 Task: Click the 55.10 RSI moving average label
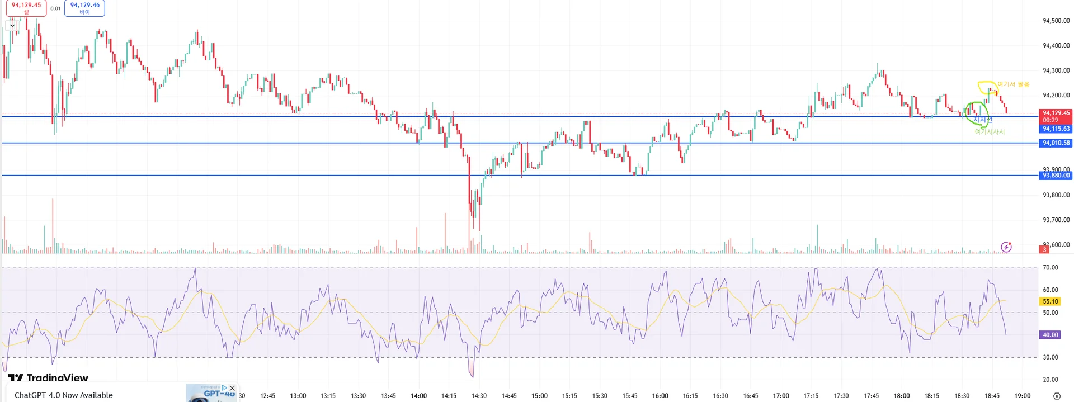click(x=1050, y=301)
